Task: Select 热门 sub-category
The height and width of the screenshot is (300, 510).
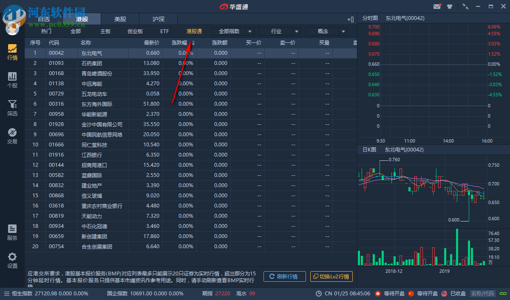Action: [46, 31]
